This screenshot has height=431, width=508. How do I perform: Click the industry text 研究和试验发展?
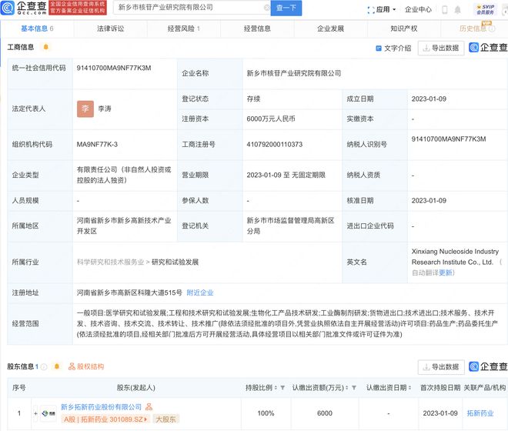175,262
